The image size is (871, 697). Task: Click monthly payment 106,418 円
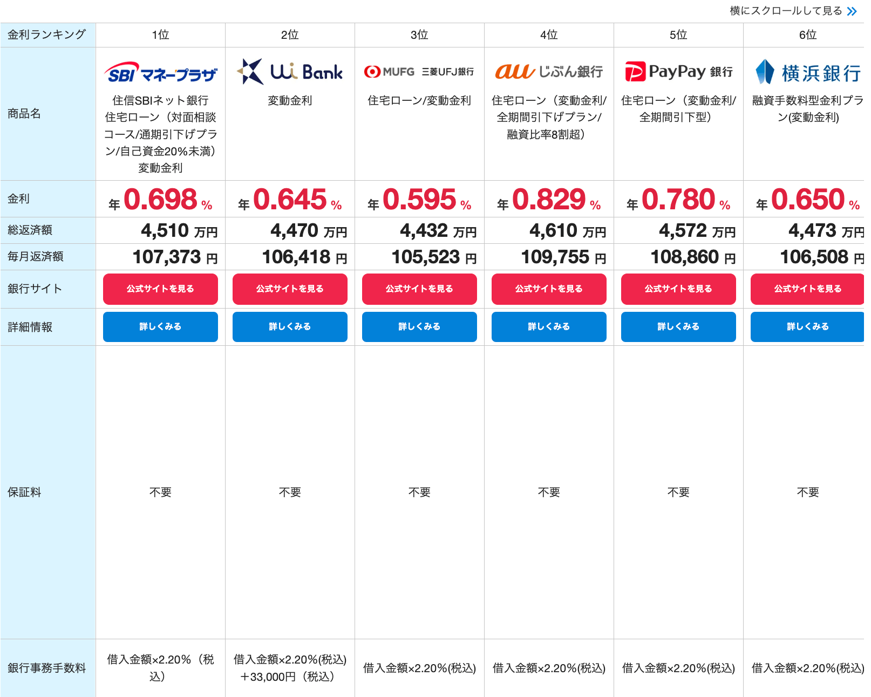tap(304, 257)
